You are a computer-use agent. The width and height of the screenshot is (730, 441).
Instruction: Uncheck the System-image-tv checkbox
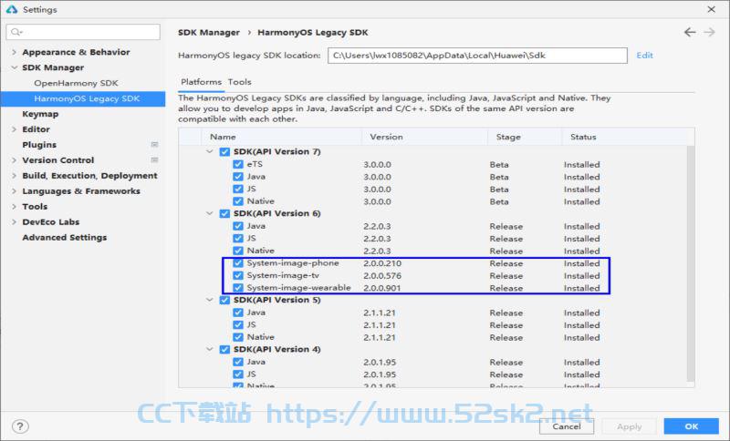238,275
